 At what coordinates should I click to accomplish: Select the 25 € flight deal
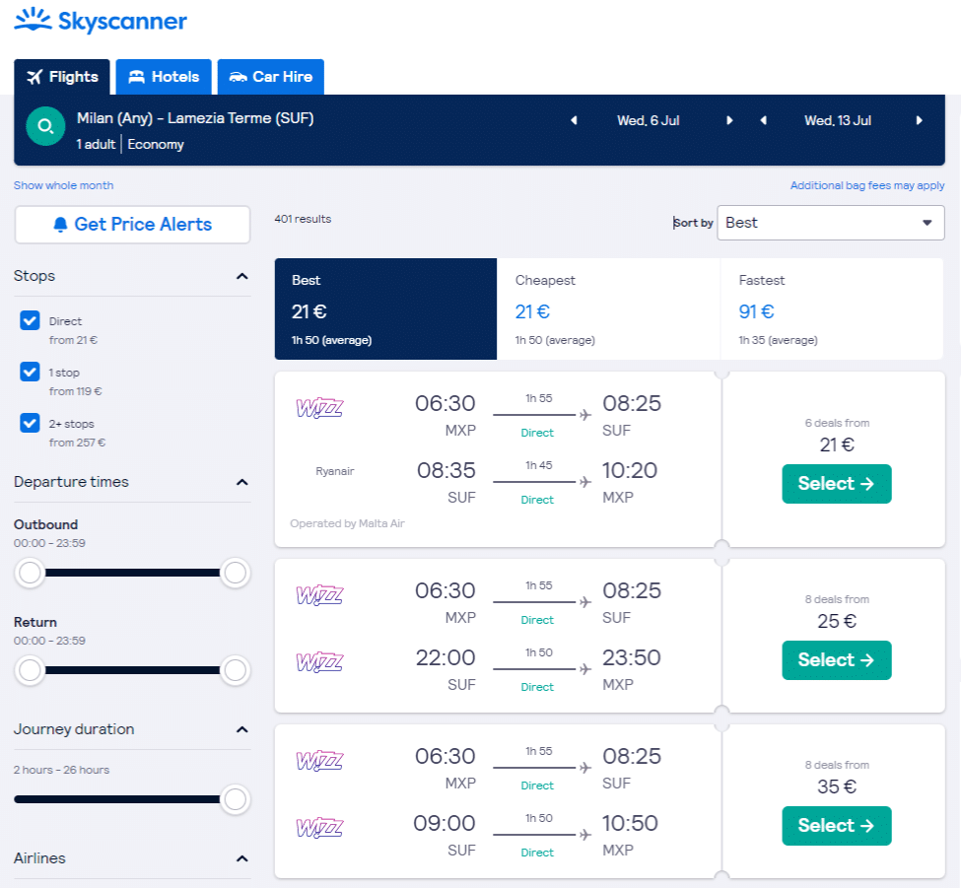[836, 660]
